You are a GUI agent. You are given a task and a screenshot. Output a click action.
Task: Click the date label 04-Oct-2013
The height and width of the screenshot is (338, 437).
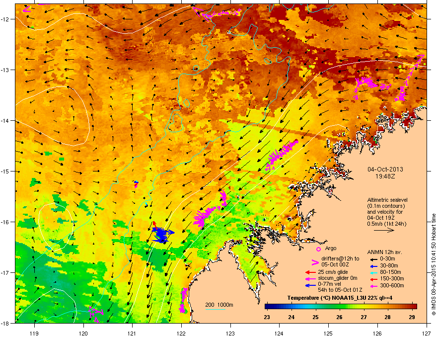pyautogui.click(x=385, y=169)
